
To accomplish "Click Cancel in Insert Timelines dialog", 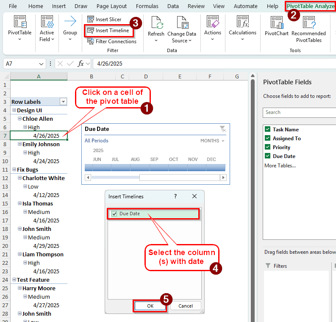I will pos(185,306).
